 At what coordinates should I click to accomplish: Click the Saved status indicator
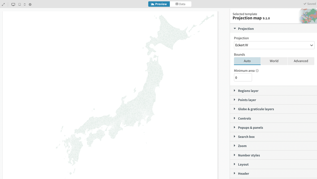coord(310,4)
